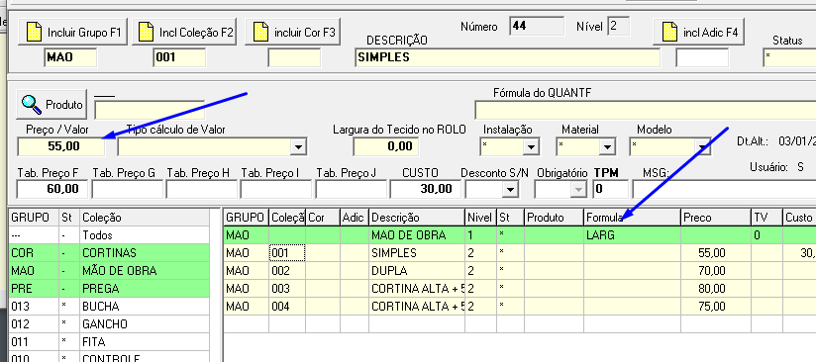
Task: Click the Custo column header
Action: [799, 218]
